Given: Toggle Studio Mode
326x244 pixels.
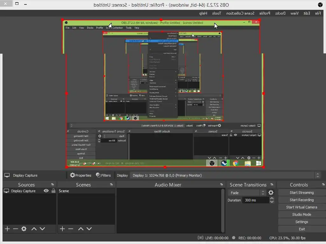Looking at the screenshot, I should pyautogui.click(x=302, y=214).
